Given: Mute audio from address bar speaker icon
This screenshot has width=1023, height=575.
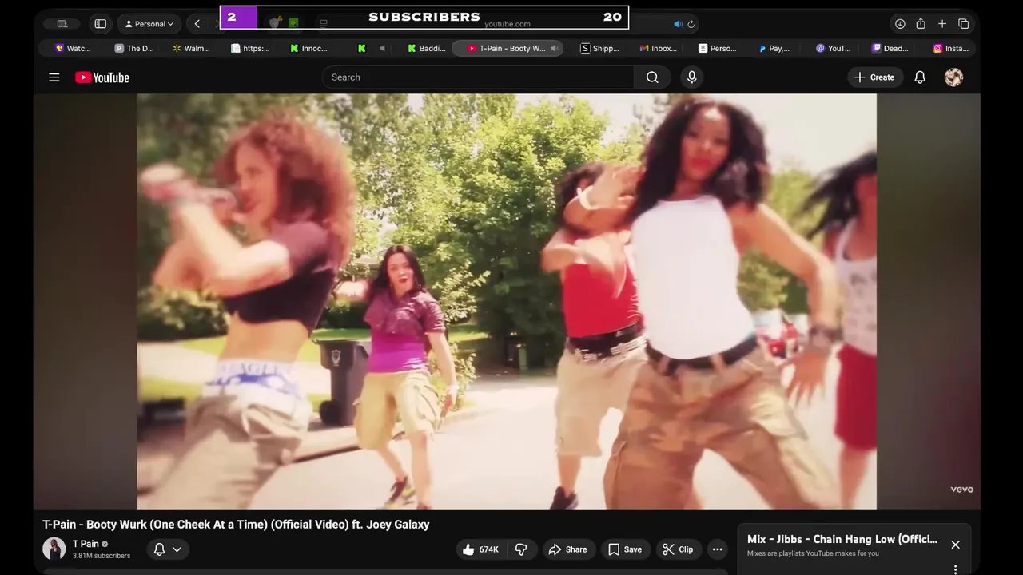Looking at the screenshot, I should coord(678,24).
